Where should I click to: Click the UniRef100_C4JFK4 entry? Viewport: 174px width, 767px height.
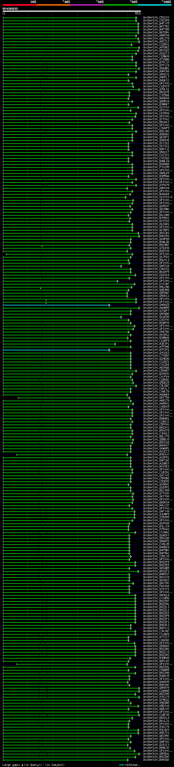pyautogui.click(x=156, y=377)
